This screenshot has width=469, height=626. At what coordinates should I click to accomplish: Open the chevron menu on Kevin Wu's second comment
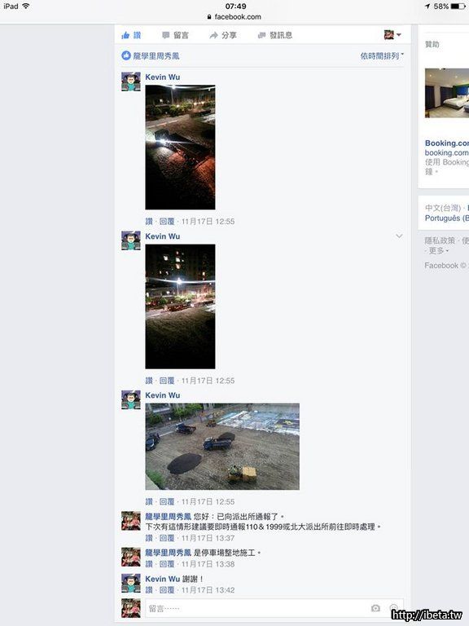tap(399, 236)
